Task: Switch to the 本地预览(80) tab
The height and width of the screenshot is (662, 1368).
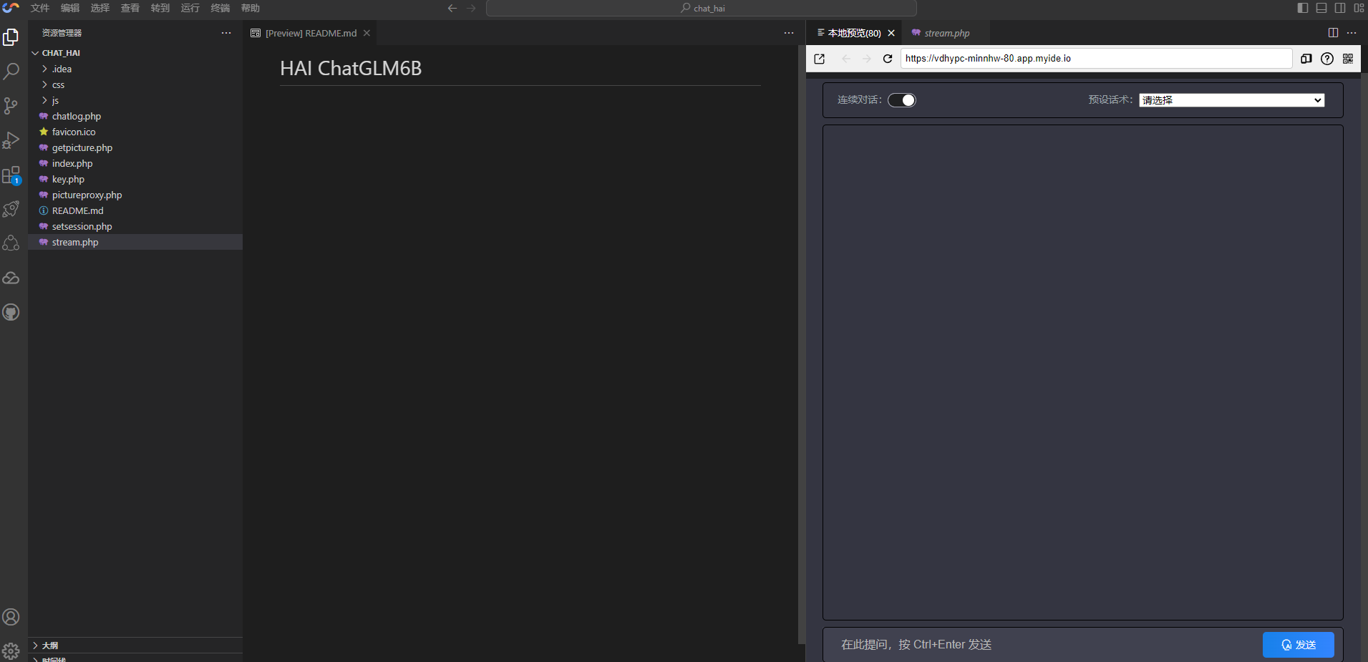Action: [854, 33]
